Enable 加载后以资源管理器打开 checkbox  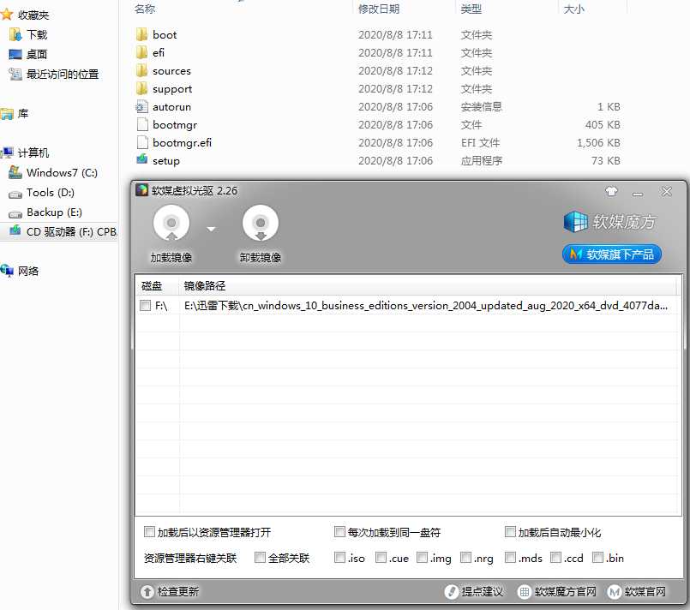tap(150, 532)
